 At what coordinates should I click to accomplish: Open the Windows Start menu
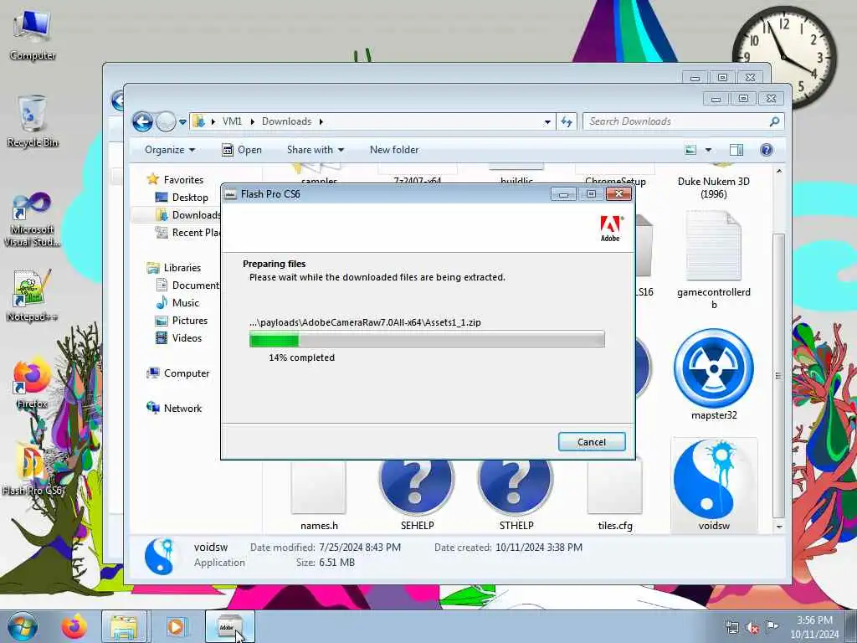click(23, 626)
